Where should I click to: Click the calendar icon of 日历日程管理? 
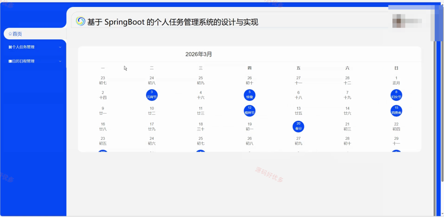[10, 61]
